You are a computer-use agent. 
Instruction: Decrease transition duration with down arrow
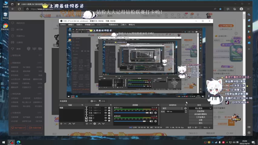[186, 112]
